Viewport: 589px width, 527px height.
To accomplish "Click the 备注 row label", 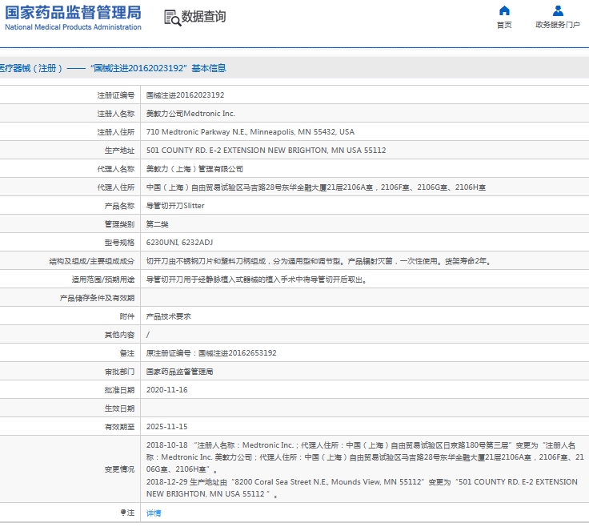I will click(x=127, y=353).
